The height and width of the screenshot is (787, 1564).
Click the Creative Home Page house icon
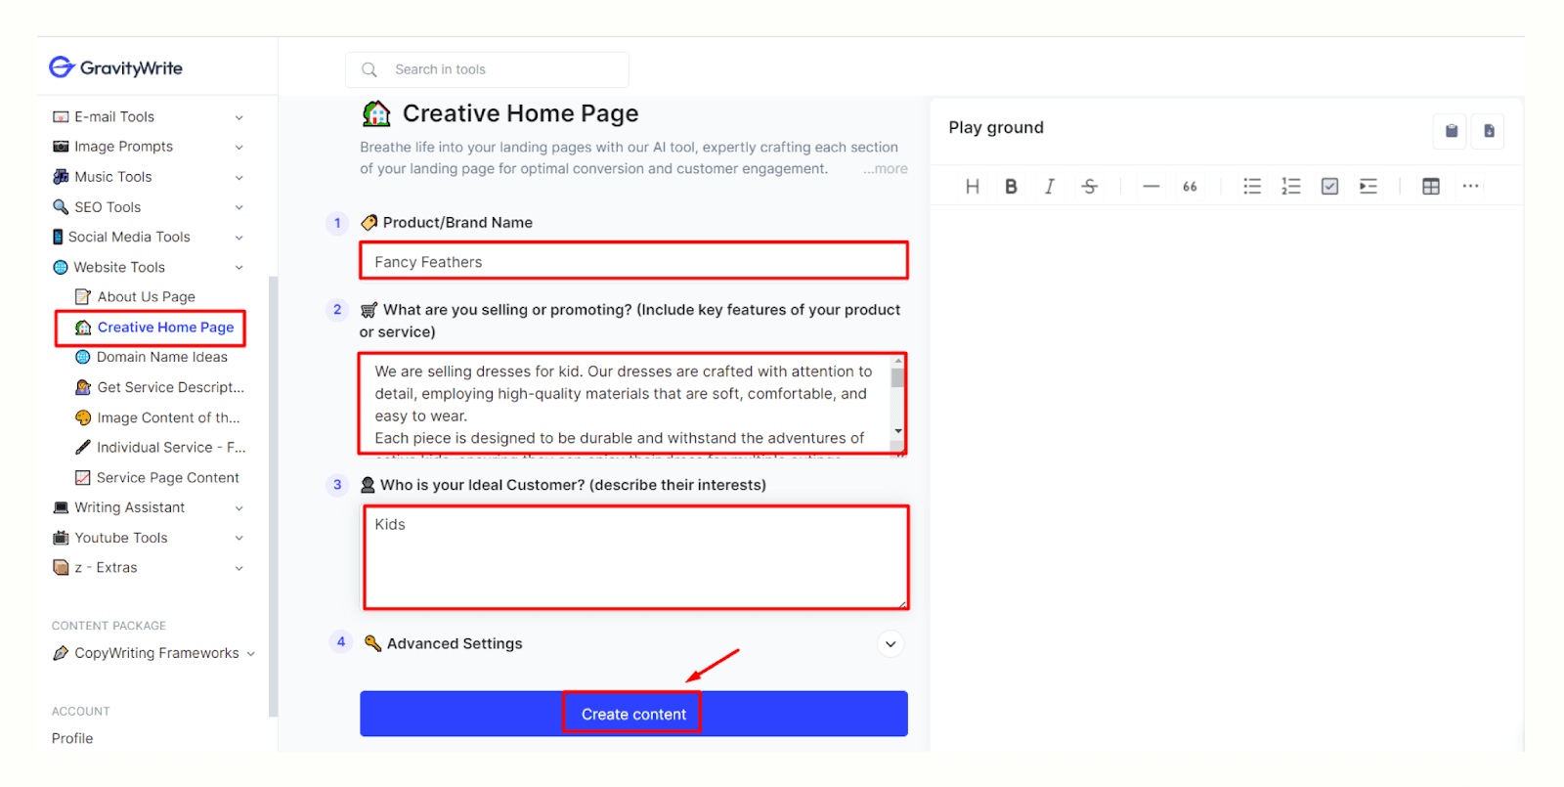tap(376, 113)
